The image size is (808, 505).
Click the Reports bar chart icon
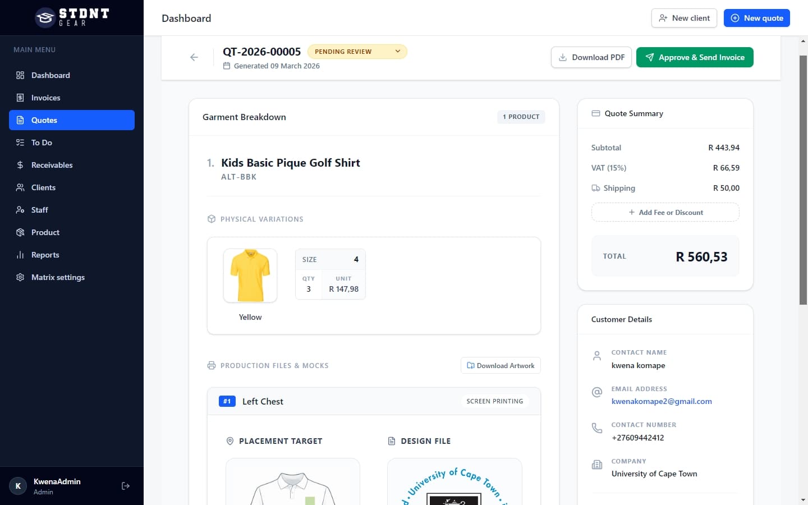coord(20,255)
